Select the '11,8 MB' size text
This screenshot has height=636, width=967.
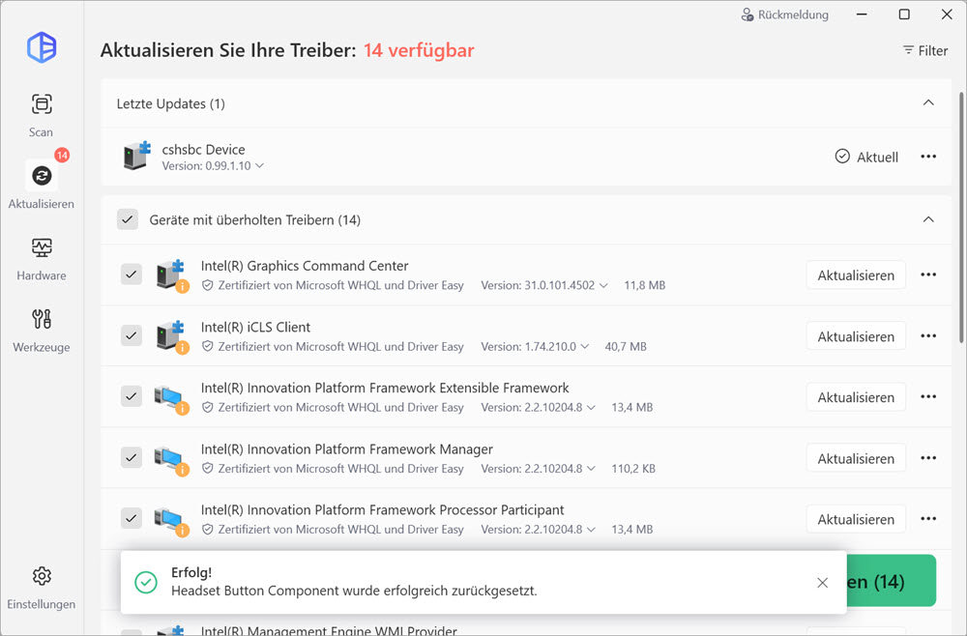pyautogui.click(x=644, y=285)
